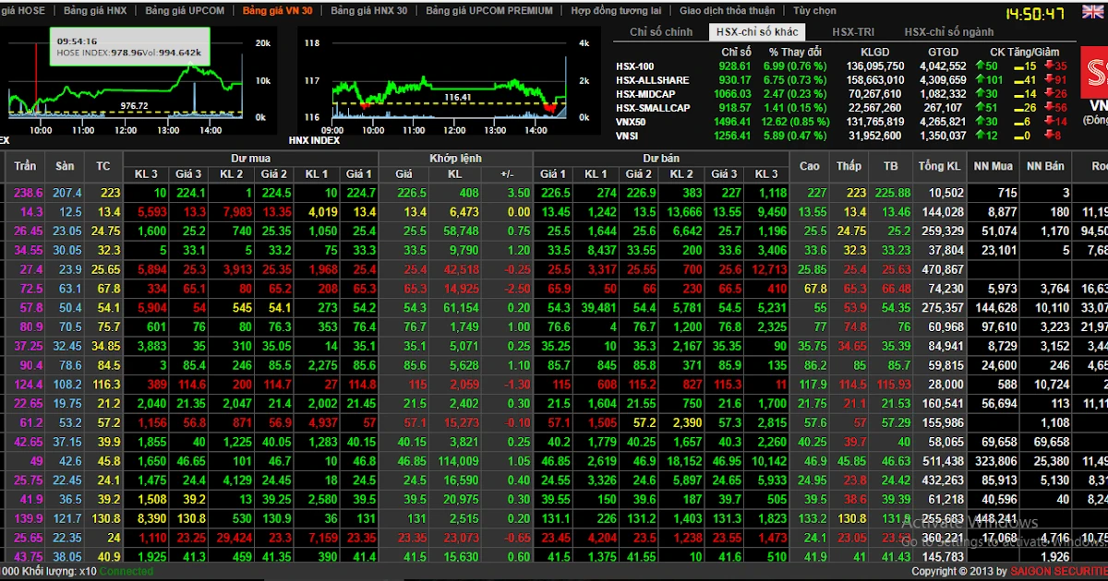Click the red down arrow in HSX-ALLSHARE row

click(1049, 80)
